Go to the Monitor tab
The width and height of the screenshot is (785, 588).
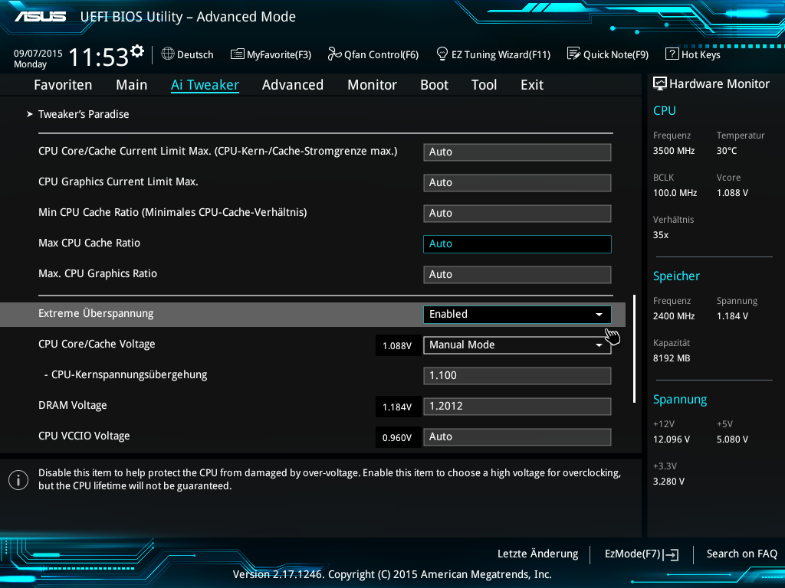(x=372, y=85)
